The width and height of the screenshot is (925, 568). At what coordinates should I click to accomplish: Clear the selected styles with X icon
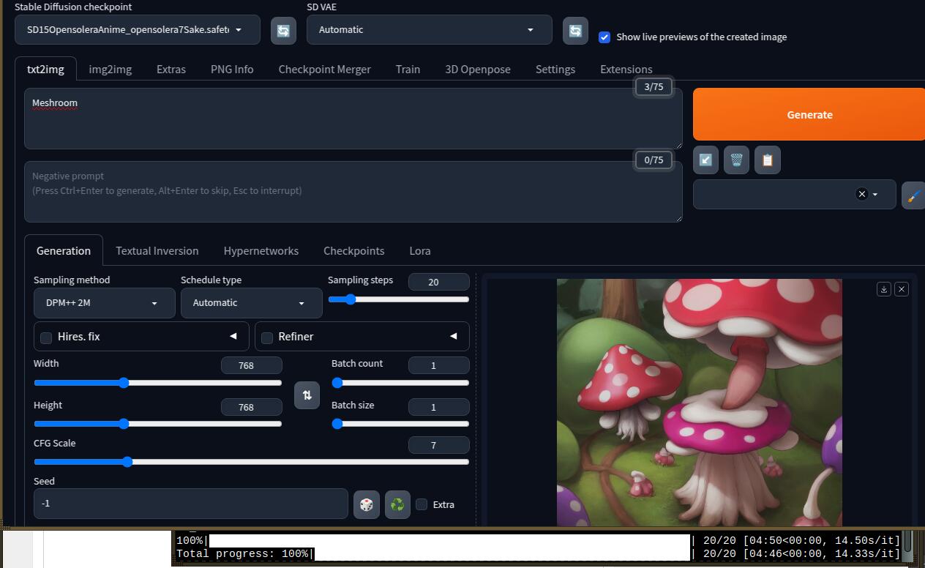click(861, 194)
